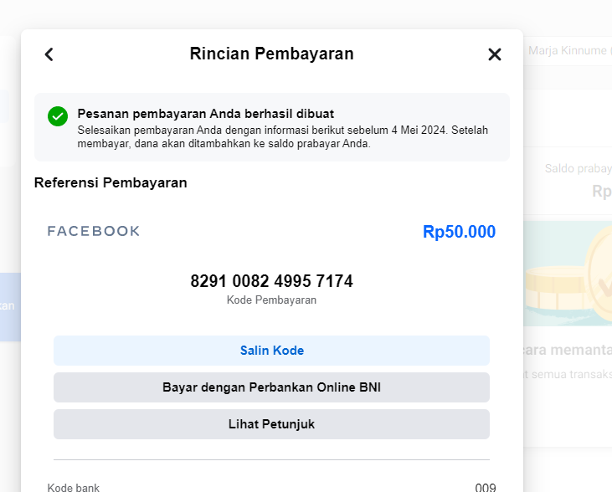612x492 pixels.
Task: Click the Kode bank label
Action: (x=74, y=487)
